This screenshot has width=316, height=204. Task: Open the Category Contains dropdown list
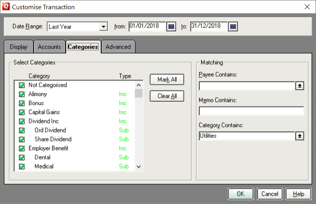[x=300, y=136]
